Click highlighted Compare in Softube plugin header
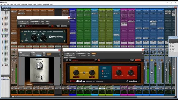Image resolution: width=178 pixels, height=100 pixels. [39, 56]
